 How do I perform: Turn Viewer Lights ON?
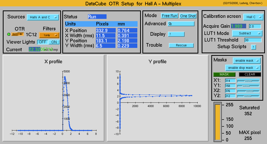click(x=54, y=42)
